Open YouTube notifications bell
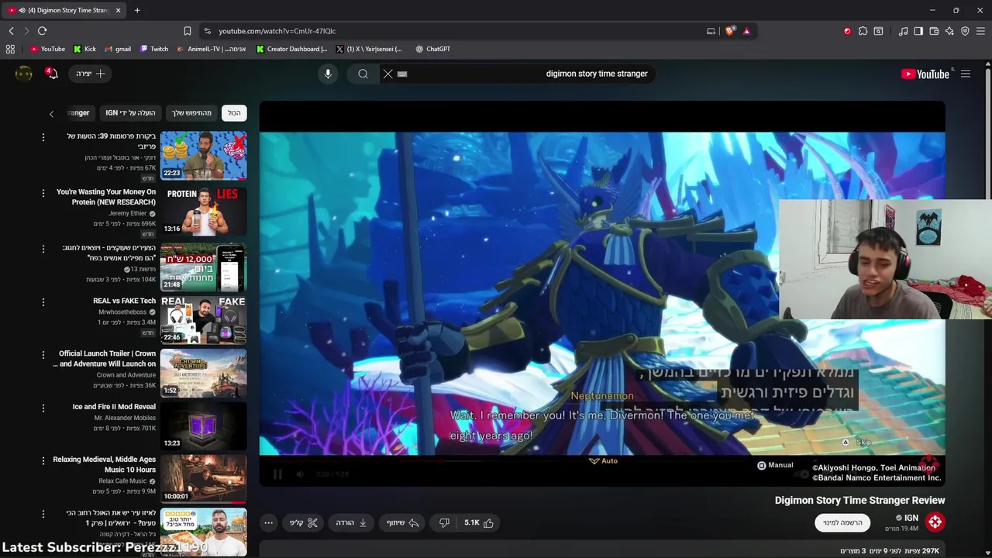The height and width of the screenshot is (558, 992). (x=52, y=74)
